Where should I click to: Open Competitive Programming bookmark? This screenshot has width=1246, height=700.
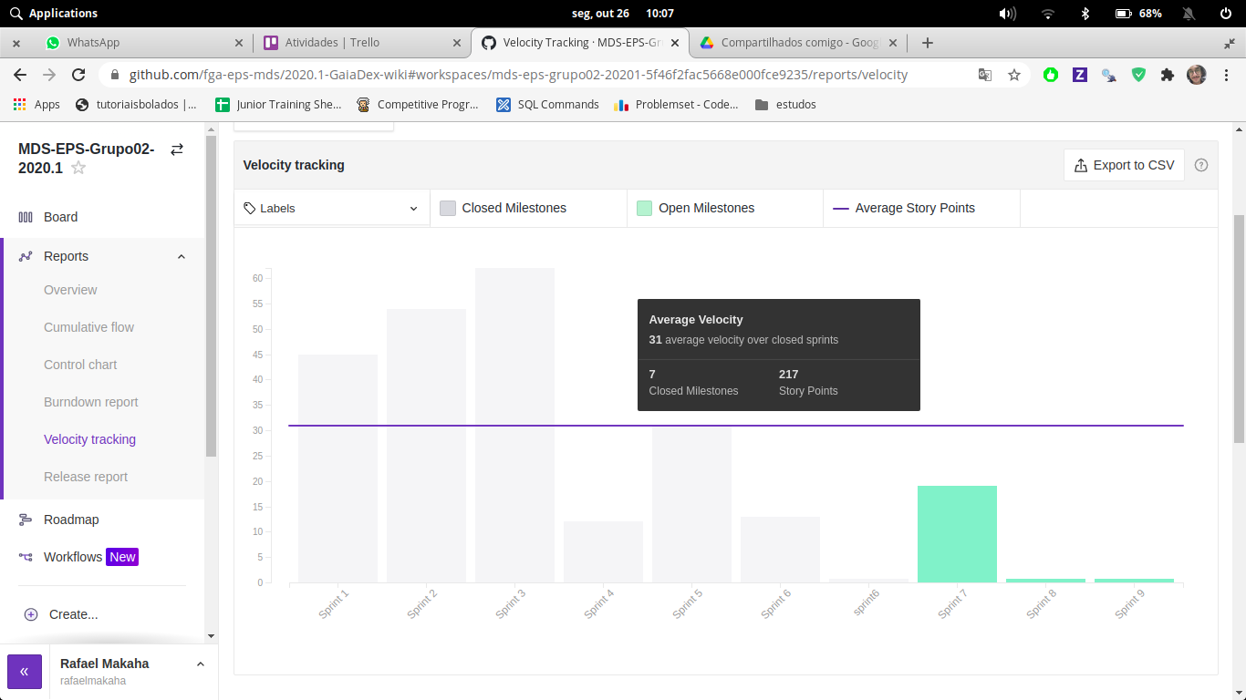418,105
